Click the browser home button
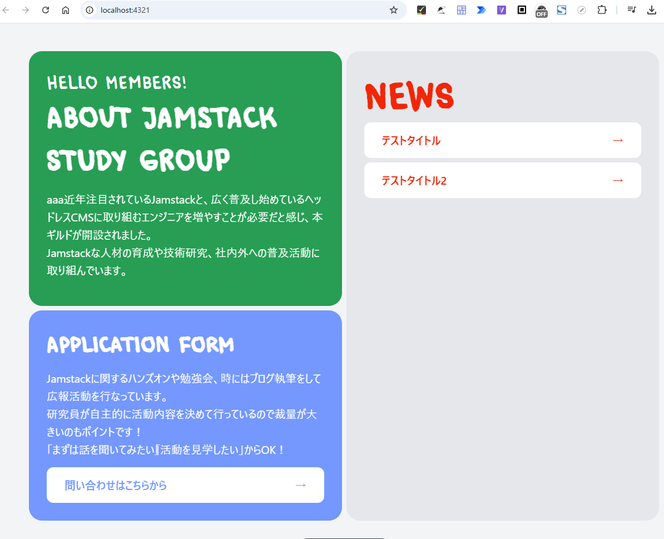The width and height of the screenshot is (664, 539). 66,10
